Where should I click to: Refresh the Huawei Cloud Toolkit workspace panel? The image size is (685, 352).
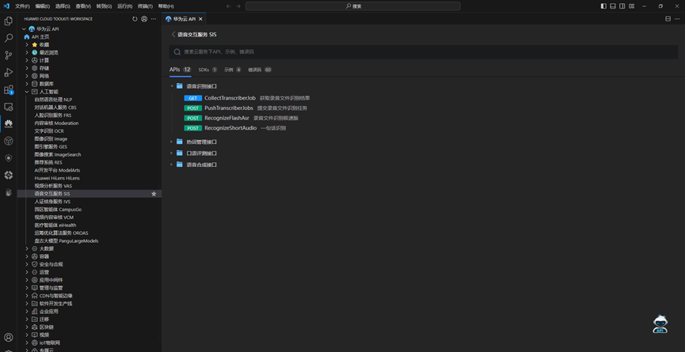(135, 19)
